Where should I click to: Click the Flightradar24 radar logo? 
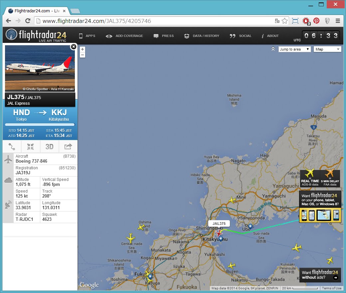pyautogui.click(x=11, y=35)
